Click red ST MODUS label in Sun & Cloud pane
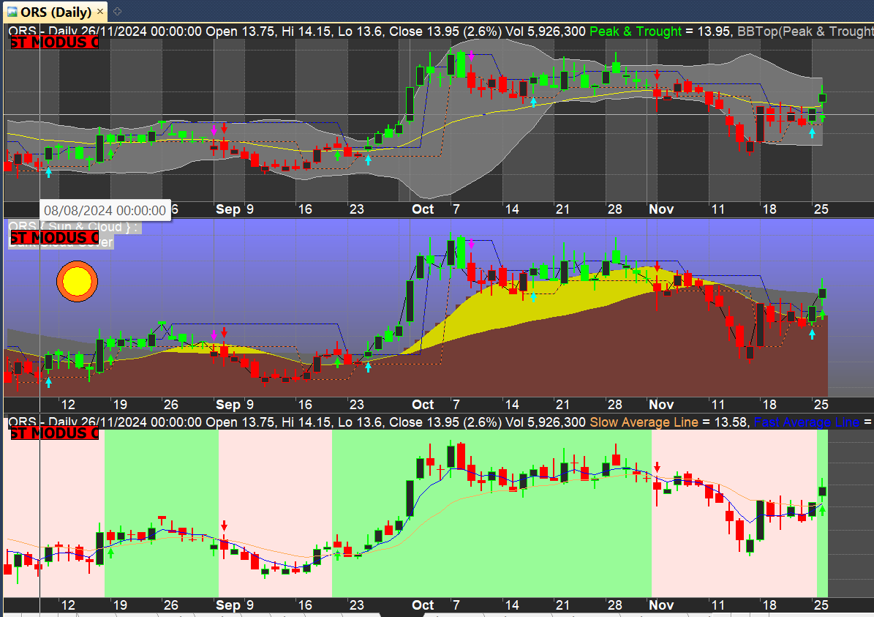Viewport: 874px width, 617px height. point(55,238)
